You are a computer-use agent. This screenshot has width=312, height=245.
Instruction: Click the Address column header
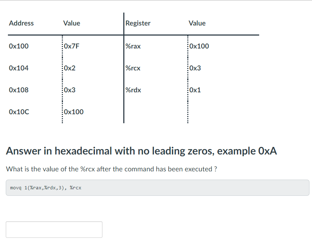coord(21,23)
